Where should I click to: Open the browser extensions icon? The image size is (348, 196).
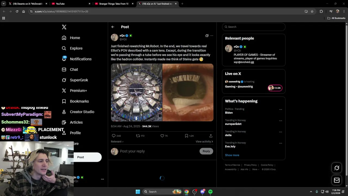click(321, 11)
